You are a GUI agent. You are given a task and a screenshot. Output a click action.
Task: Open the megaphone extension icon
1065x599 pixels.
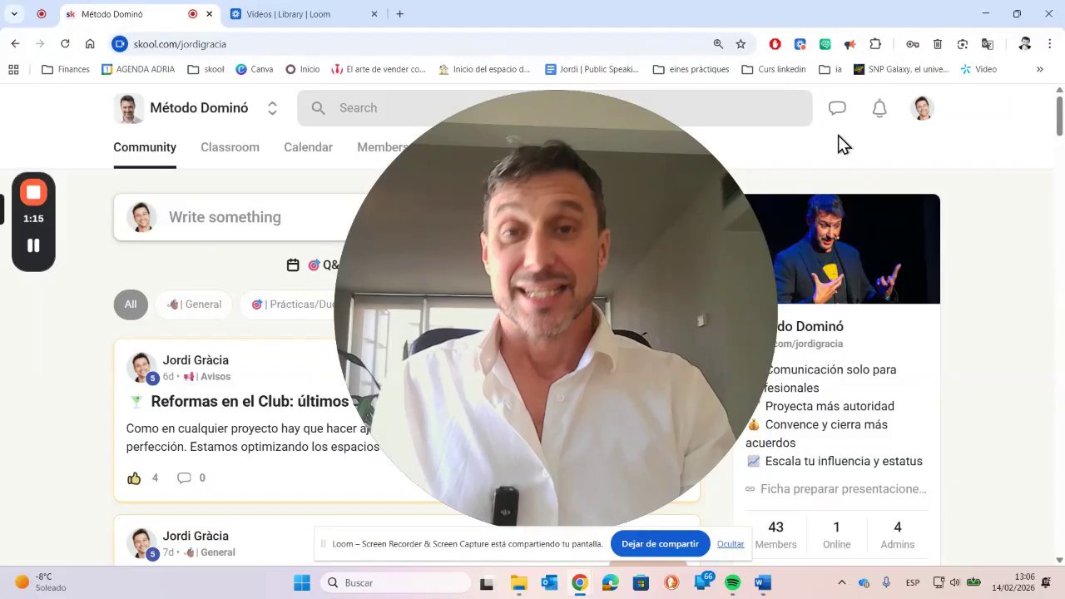pos(850,44)
